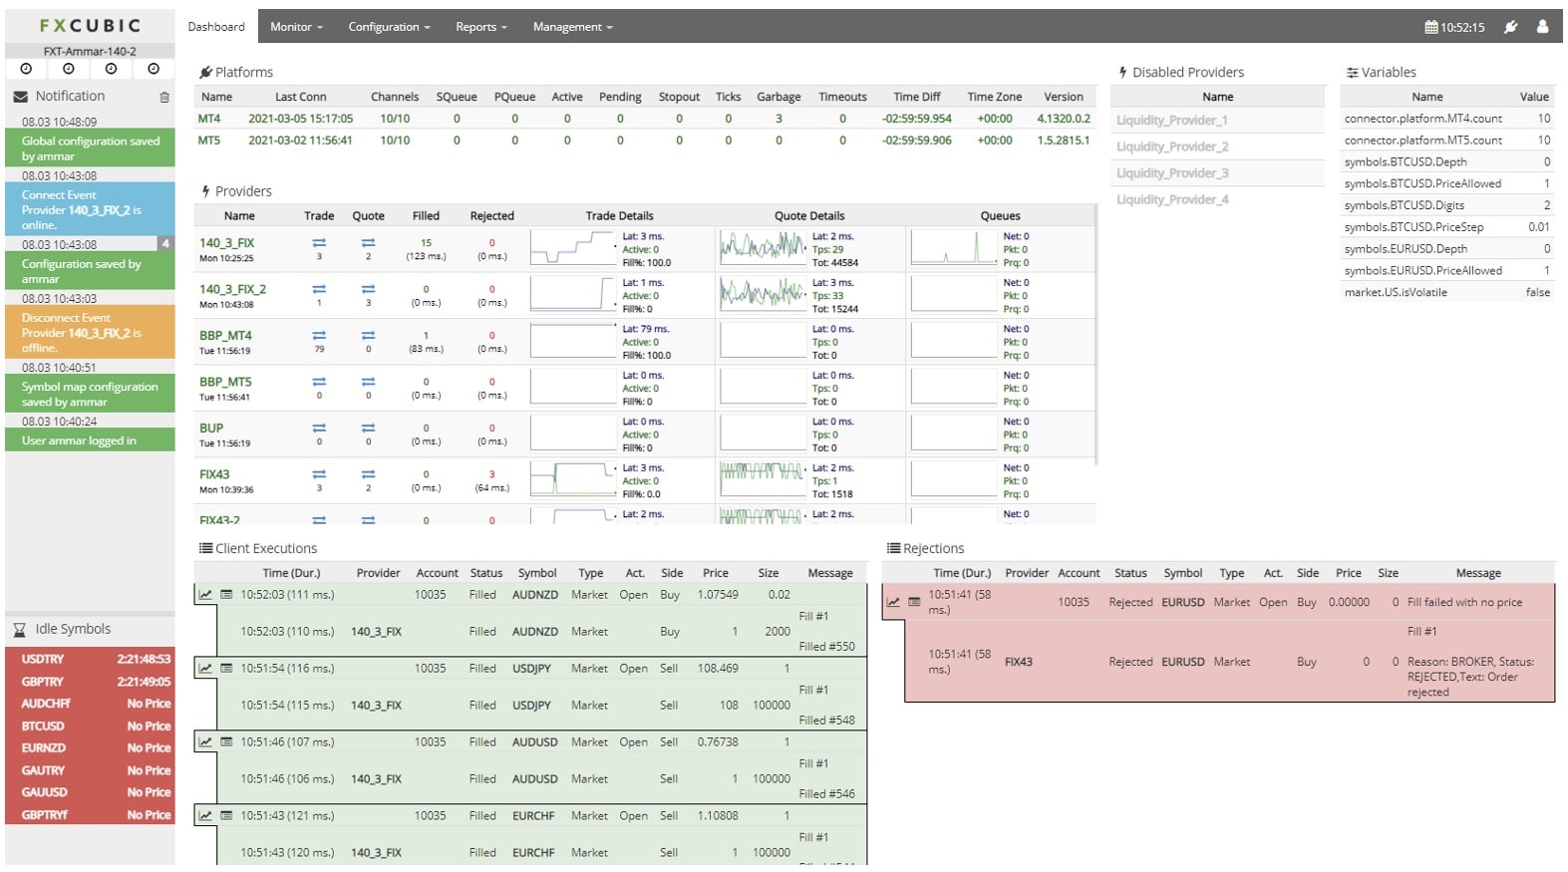Click the 140_3_FIX trade details graph

pos(572,248)
